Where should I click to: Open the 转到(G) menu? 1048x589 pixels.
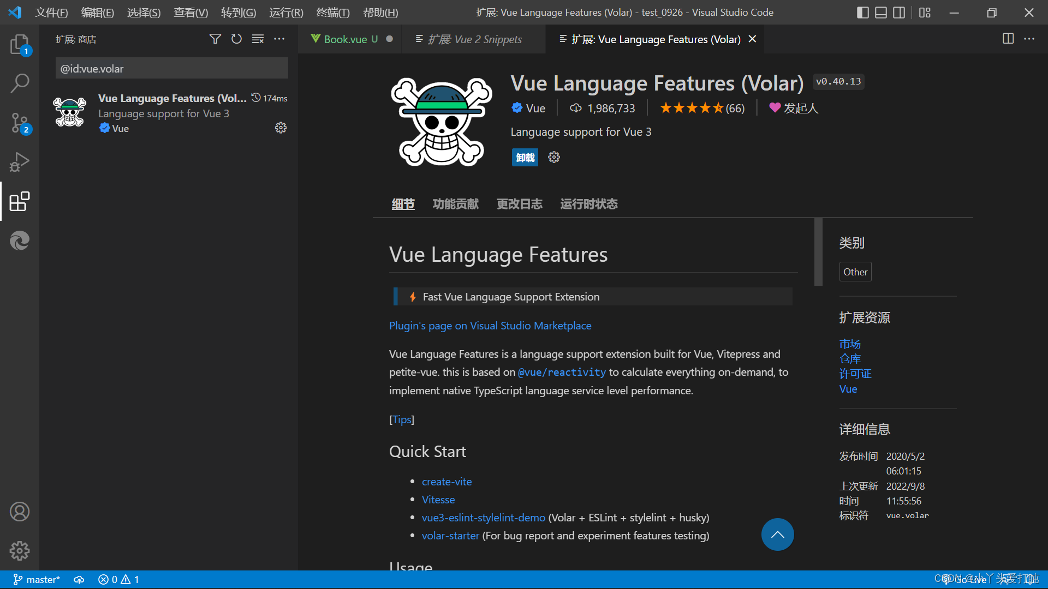click(x=239, y=12)
